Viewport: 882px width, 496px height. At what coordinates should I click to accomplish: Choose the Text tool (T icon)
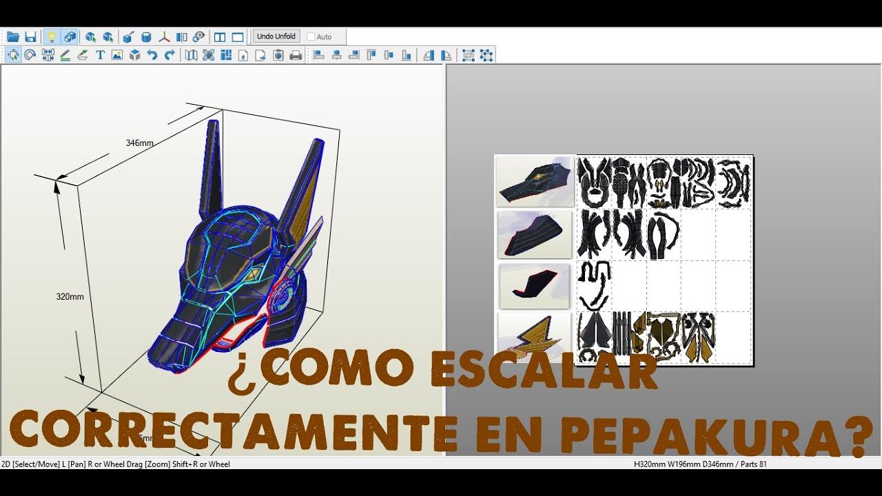pos(100,55)
